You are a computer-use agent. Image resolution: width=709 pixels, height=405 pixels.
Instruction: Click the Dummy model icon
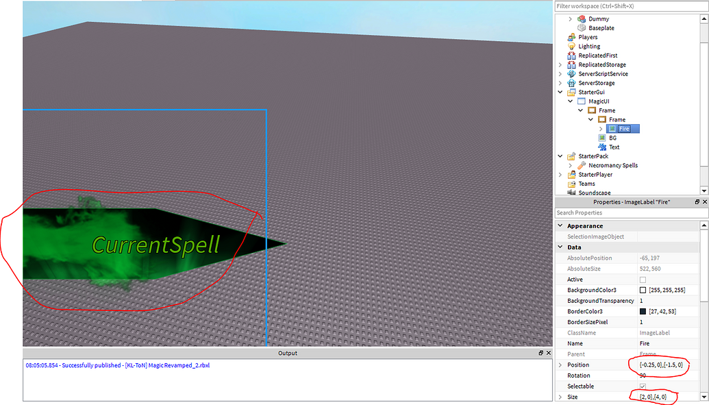[582, 19]
